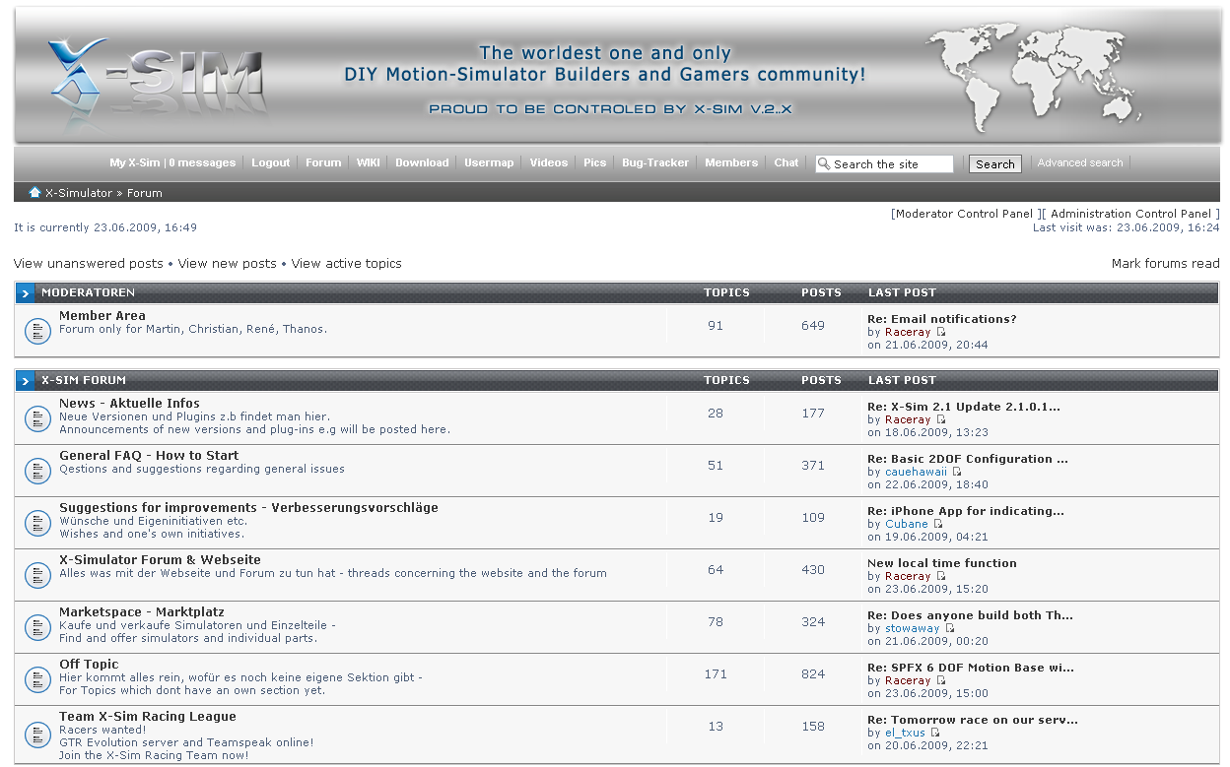This screenshot has width=1230, height=767.
Task: Click the General FAQ forum icon
Action: click(37, 471)
